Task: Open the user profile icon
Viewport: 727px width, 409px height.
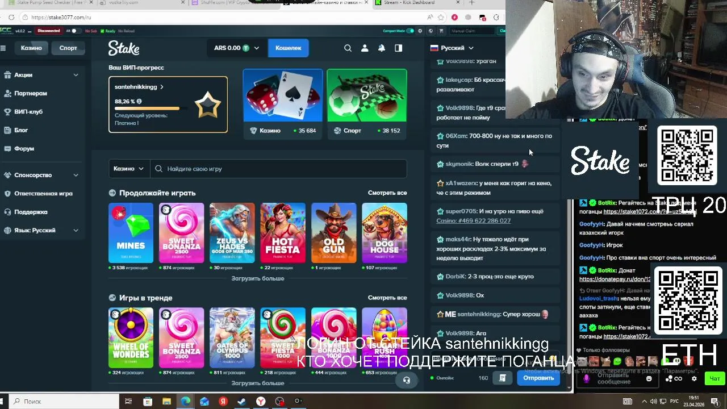Action: (x=365, y=48)
